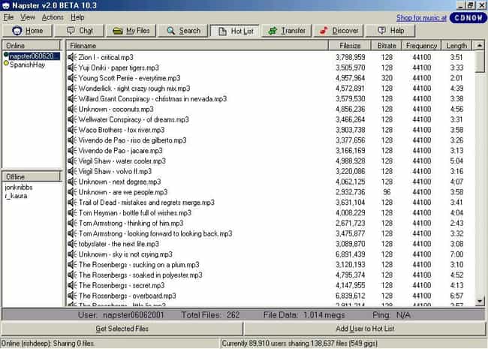Click scrollbar up arrow of file list
This screenshot has height=349, width=488.
click(x=480, y=46)
